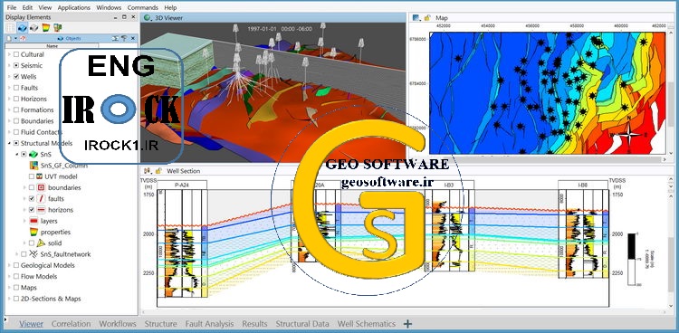Add a new tab with the plus icon

[407, 323]
